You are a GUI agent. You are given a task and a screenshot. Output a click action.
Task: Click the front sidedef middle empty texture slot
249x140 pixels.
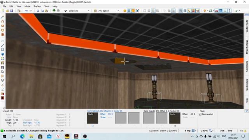click(121, 118)
